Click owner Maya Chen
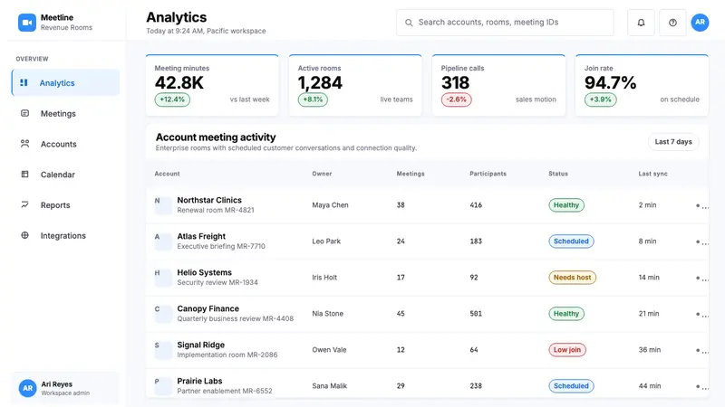This screenshot has height=407, width=725. tap(330, 205)
